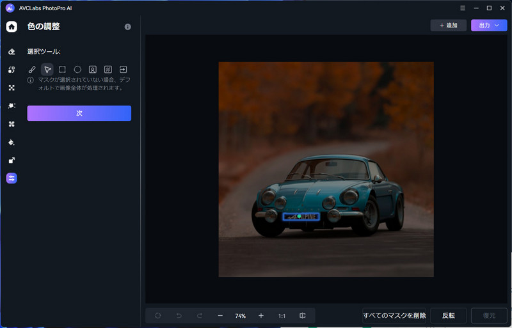Open the eraser (object removal) tool in sidebar
The image size is (512, 328).
(x=12, y=52)
